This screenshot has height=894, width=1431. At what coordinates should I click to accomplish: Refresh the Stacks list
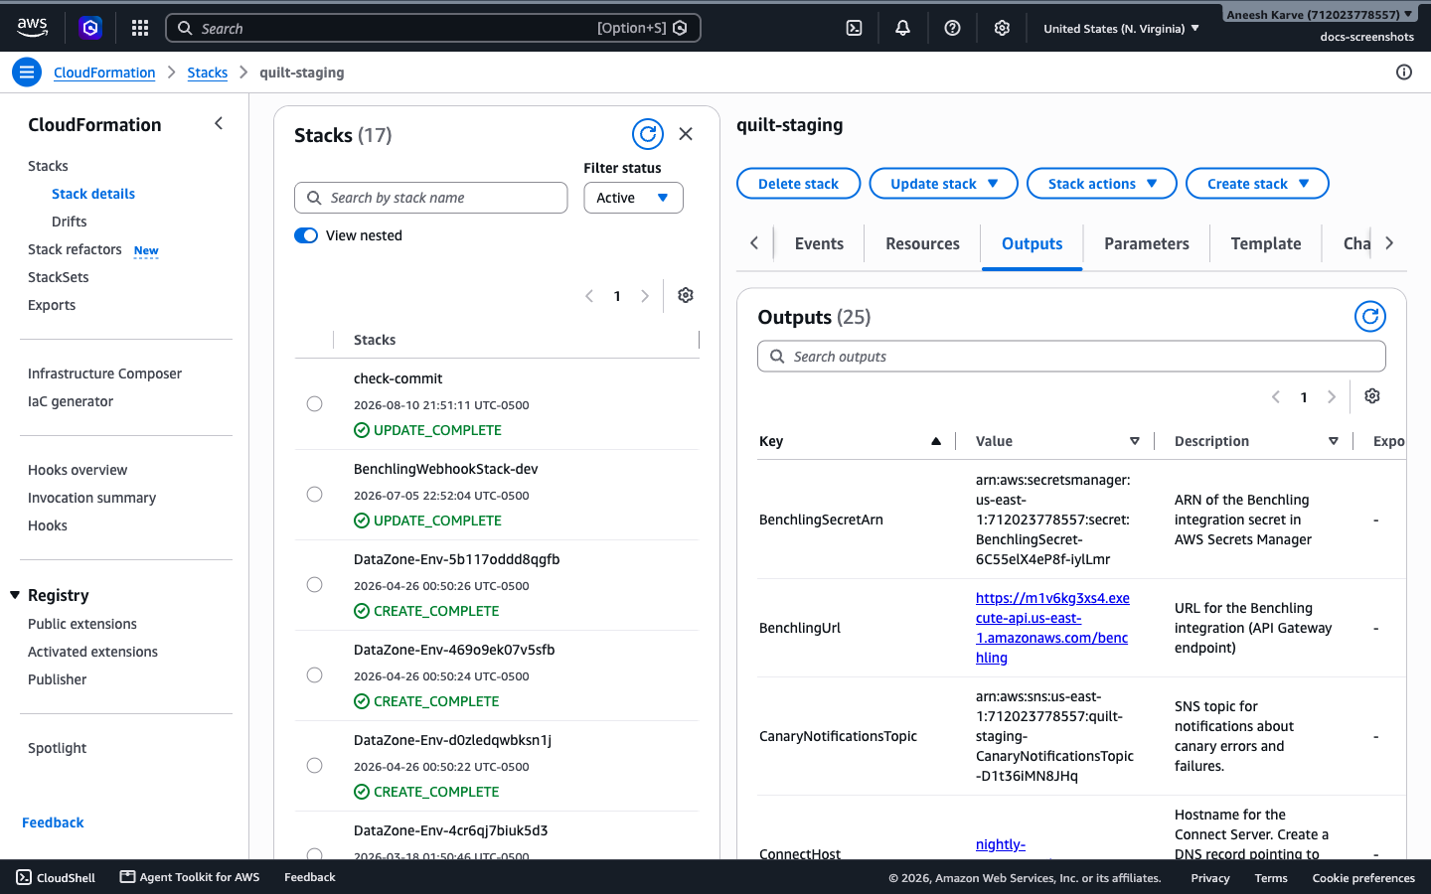pos(648,134)
